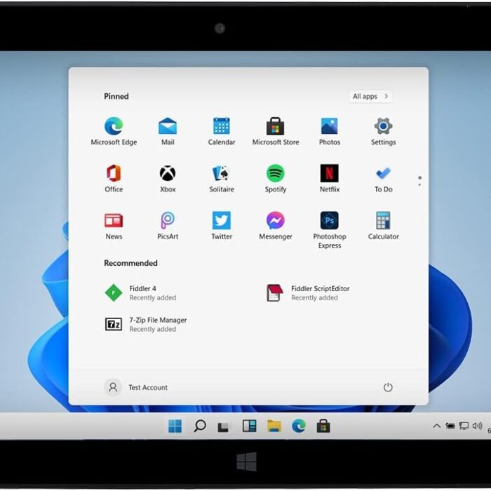Launch Edge from the taskbar
This screenshot has width=491, height=491.
[299, 426]
